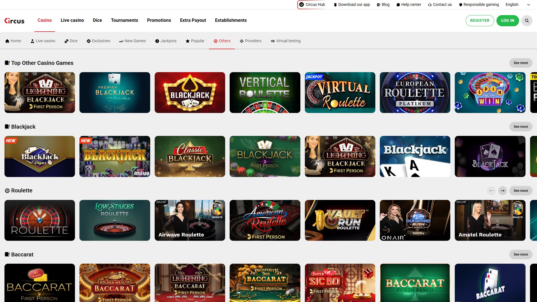Open Virtual Roulette jackpot game

click(340, 93)
